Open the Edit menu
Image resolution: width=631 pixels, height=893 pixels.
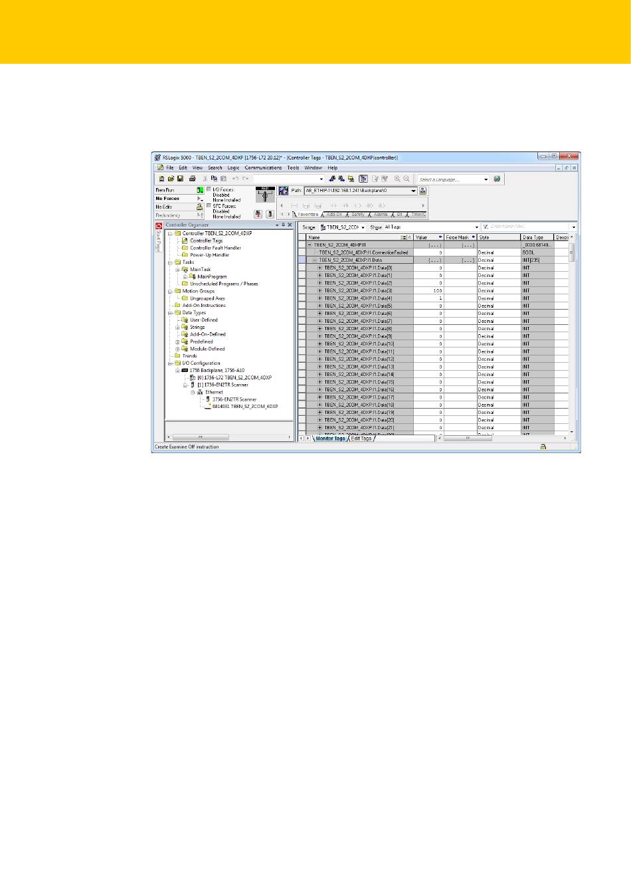click(x=183, y=168)
